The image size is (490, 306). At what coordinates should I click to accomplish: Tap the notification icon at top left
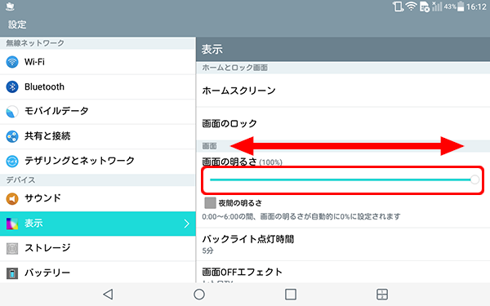click(x=10, y=7)
